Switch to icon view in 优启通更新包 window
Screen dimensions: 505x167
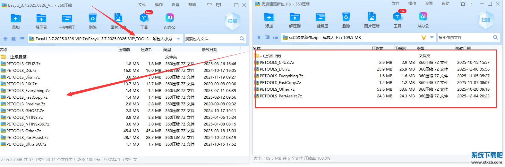267,37
